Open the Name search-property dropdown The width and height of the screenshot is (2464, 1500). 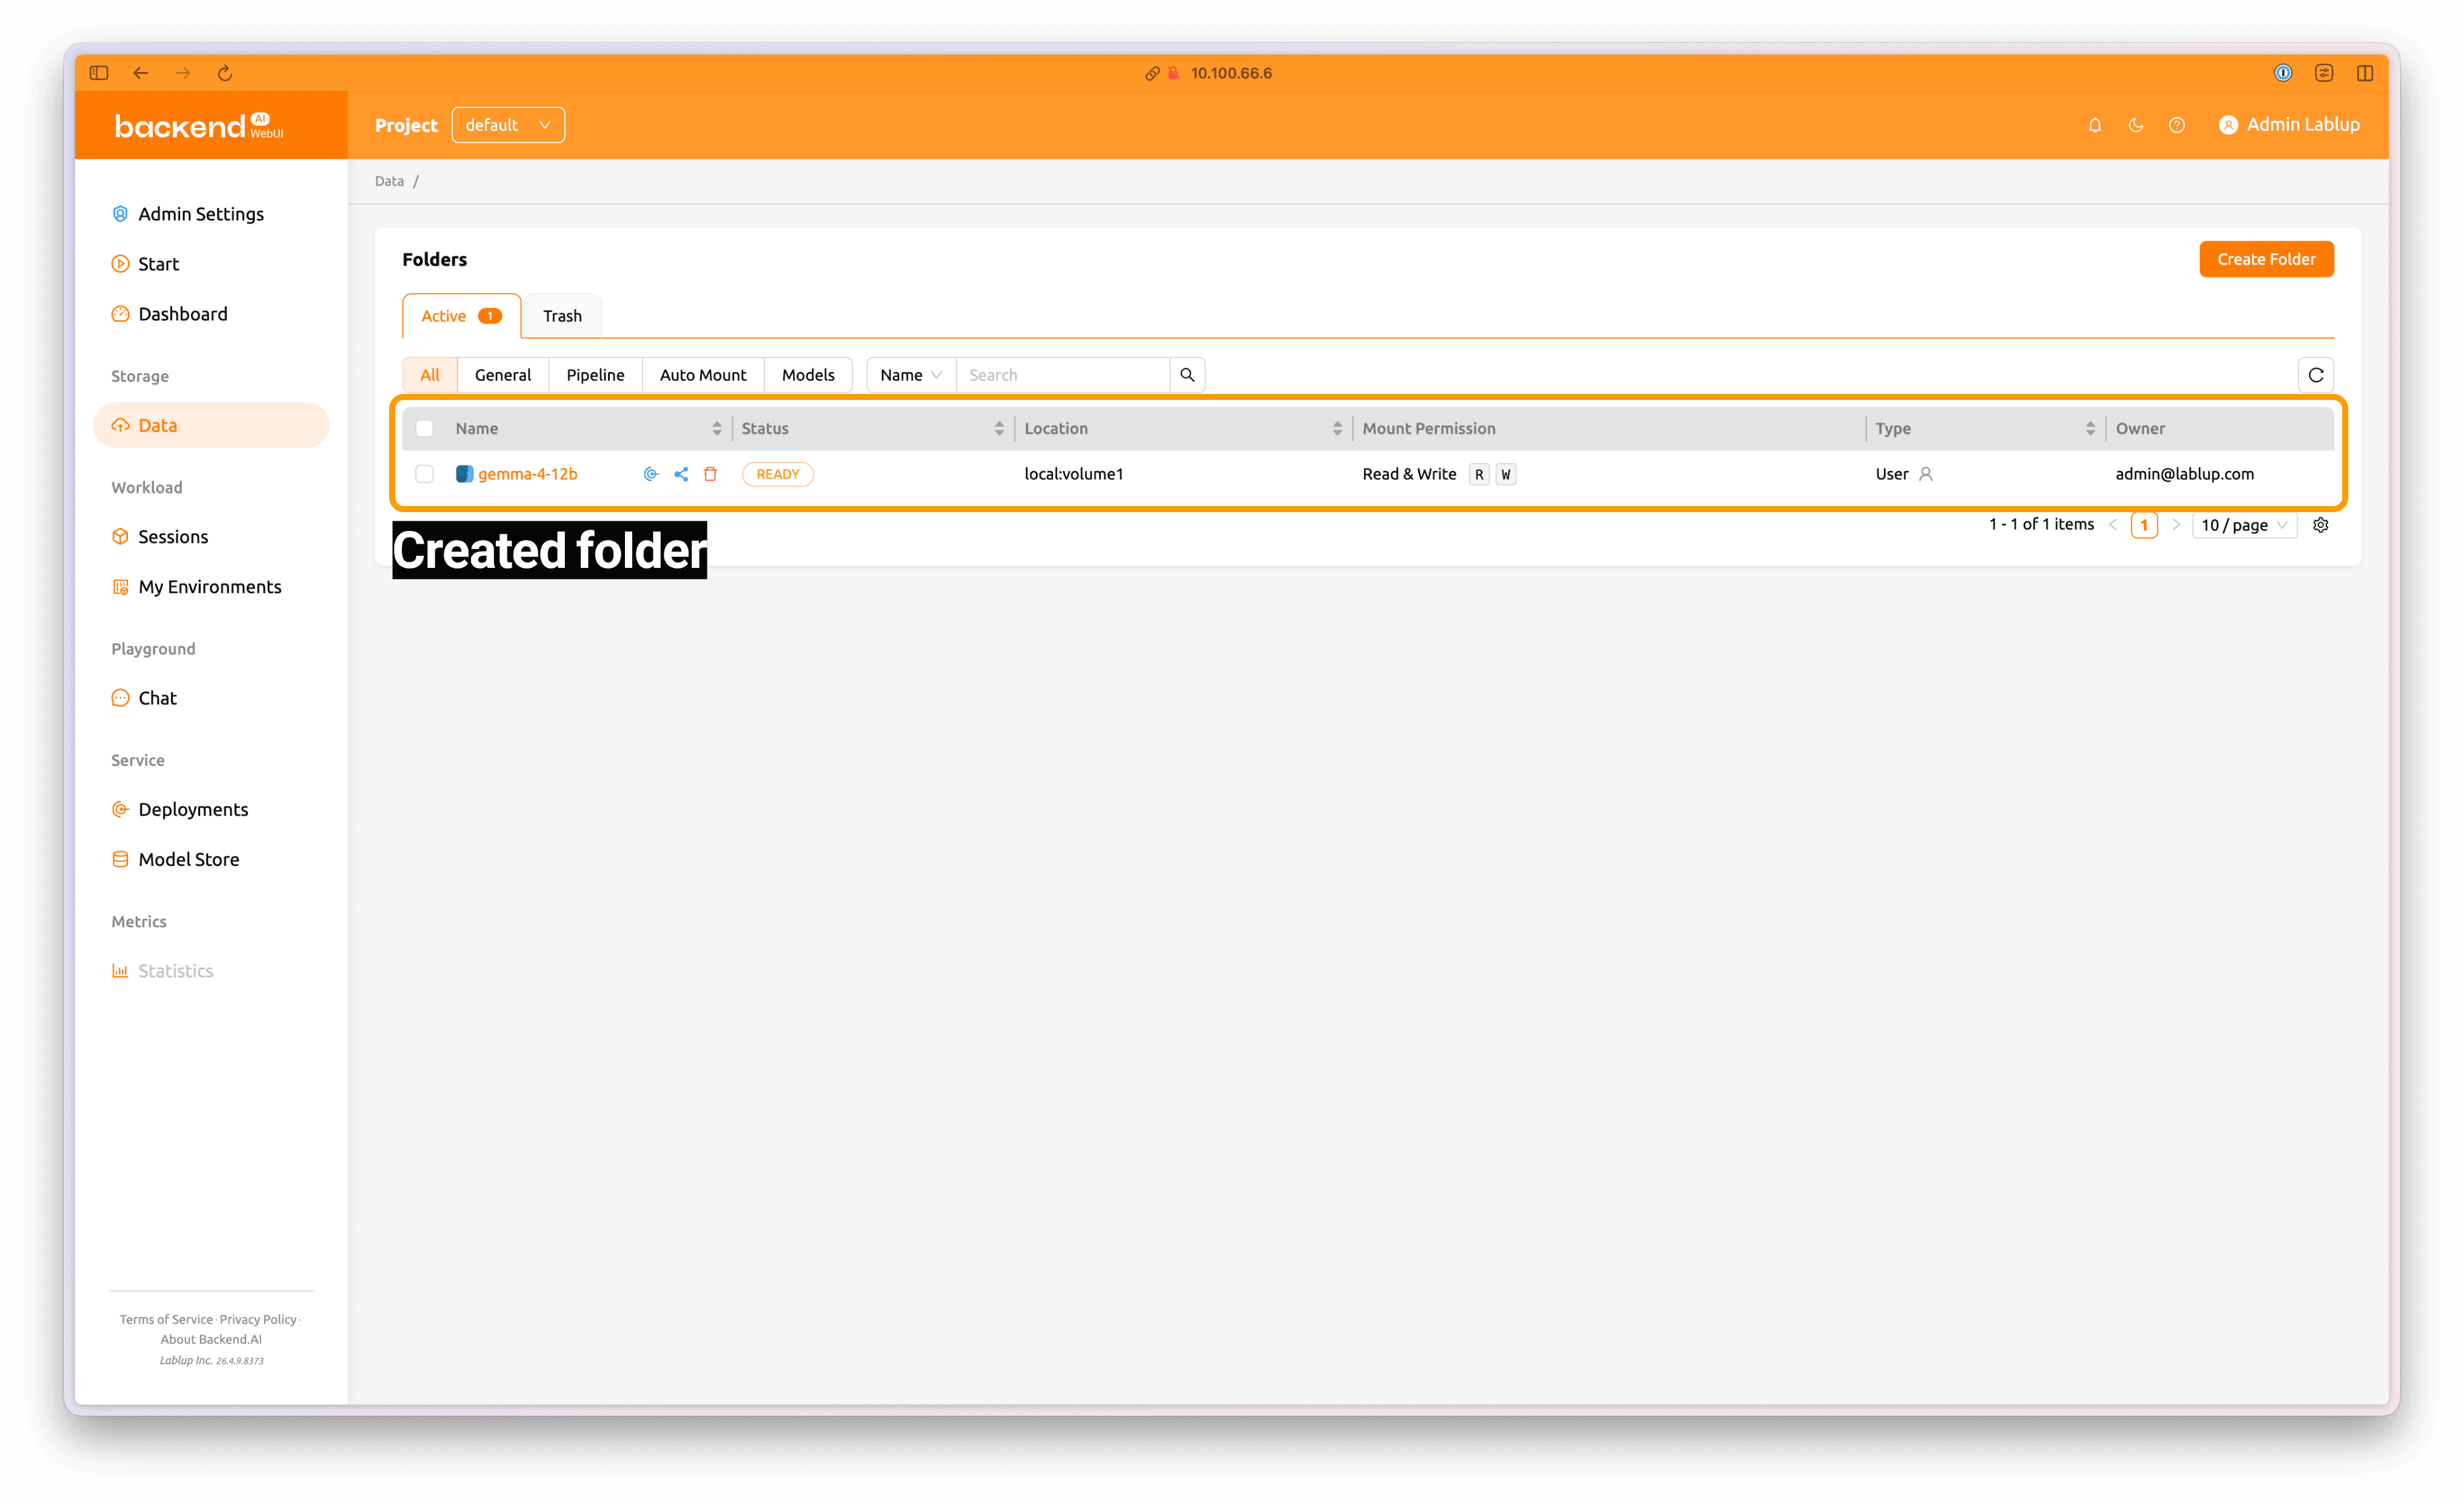tap(911, 375)
